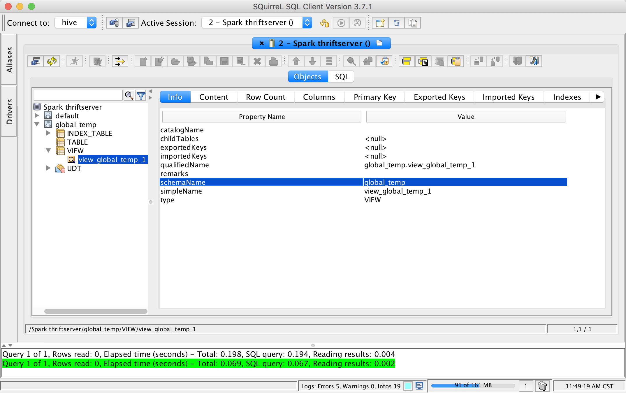This screenshot has width=626, height=393.
Task: Click the tile windows icon in the top toolbar
Action: point(396,23)
